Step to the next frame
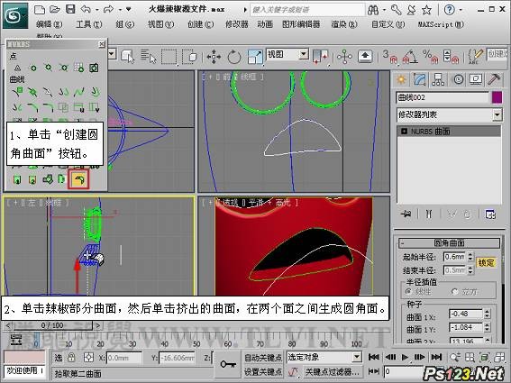Viewport: 511px width, 383px height. click(419, 357)
